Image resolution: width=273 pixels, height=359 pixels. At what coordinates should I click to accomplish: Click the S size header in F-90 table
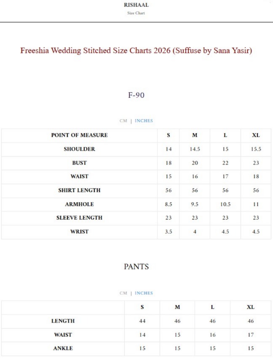tap(169, 135)
